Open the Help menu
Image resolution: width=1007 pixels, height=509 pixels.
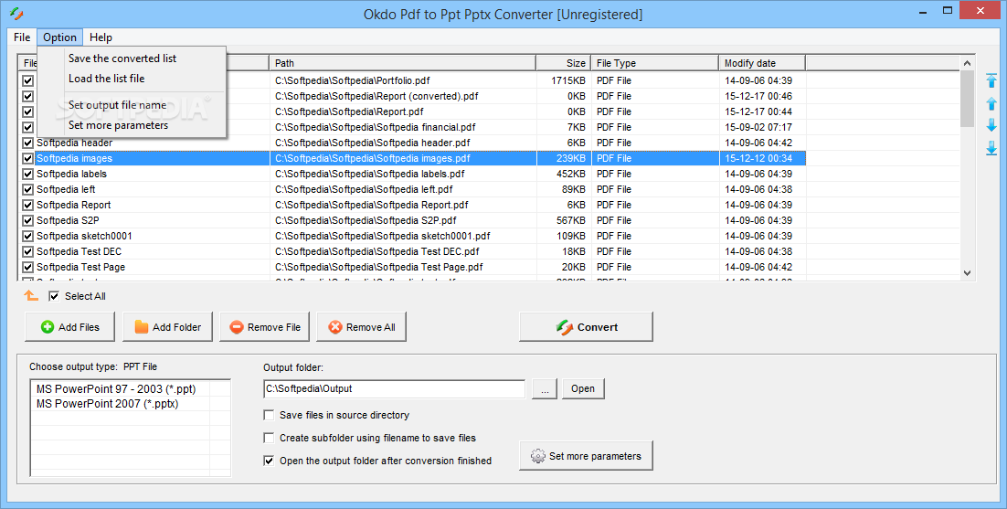point(101,37)
